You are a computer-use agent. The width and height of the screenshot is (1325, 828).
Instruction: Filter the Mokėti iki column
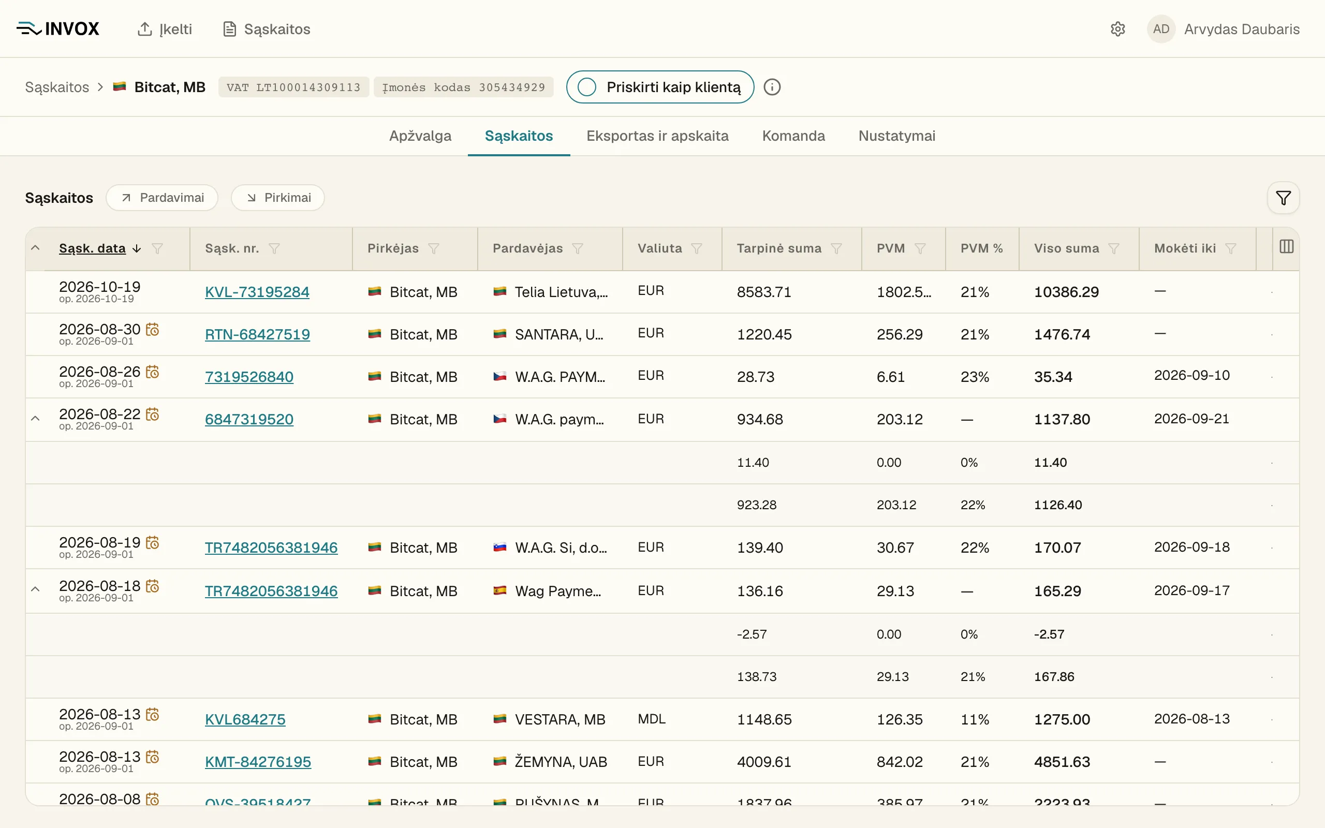(x=1230, y=248)
